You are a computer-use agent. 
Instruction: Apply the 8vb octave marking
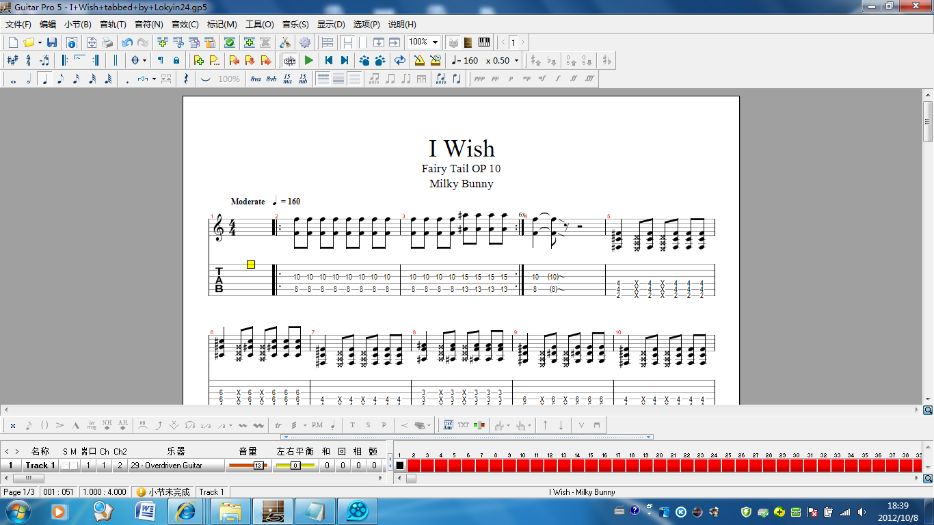271,79
